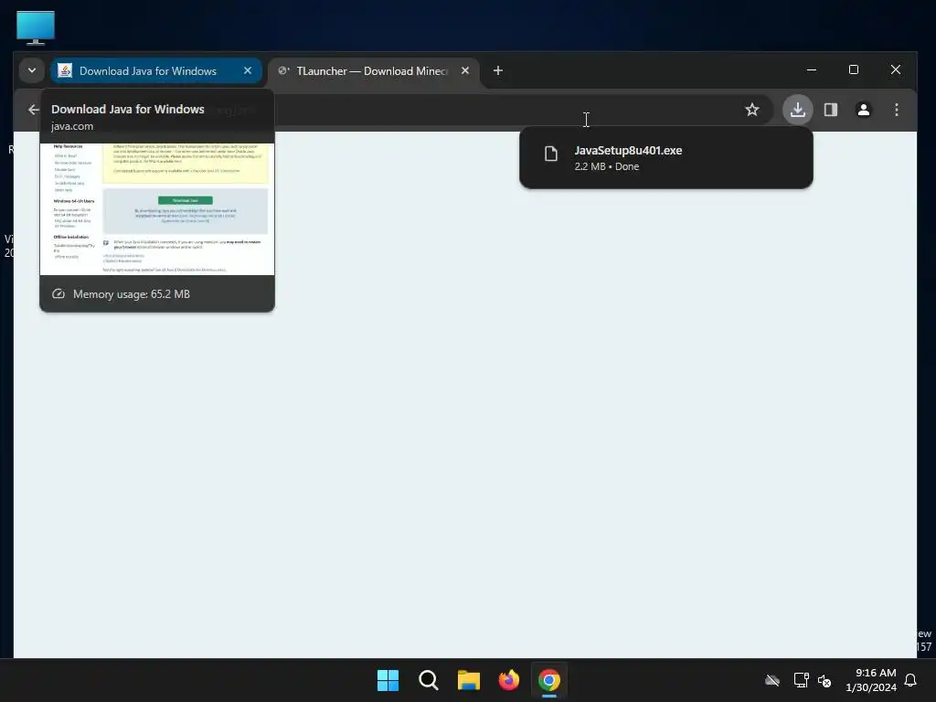Open the Chrome profile icon
The width and height of the screenshot is (936, 702).
click(x=863, y=110)
